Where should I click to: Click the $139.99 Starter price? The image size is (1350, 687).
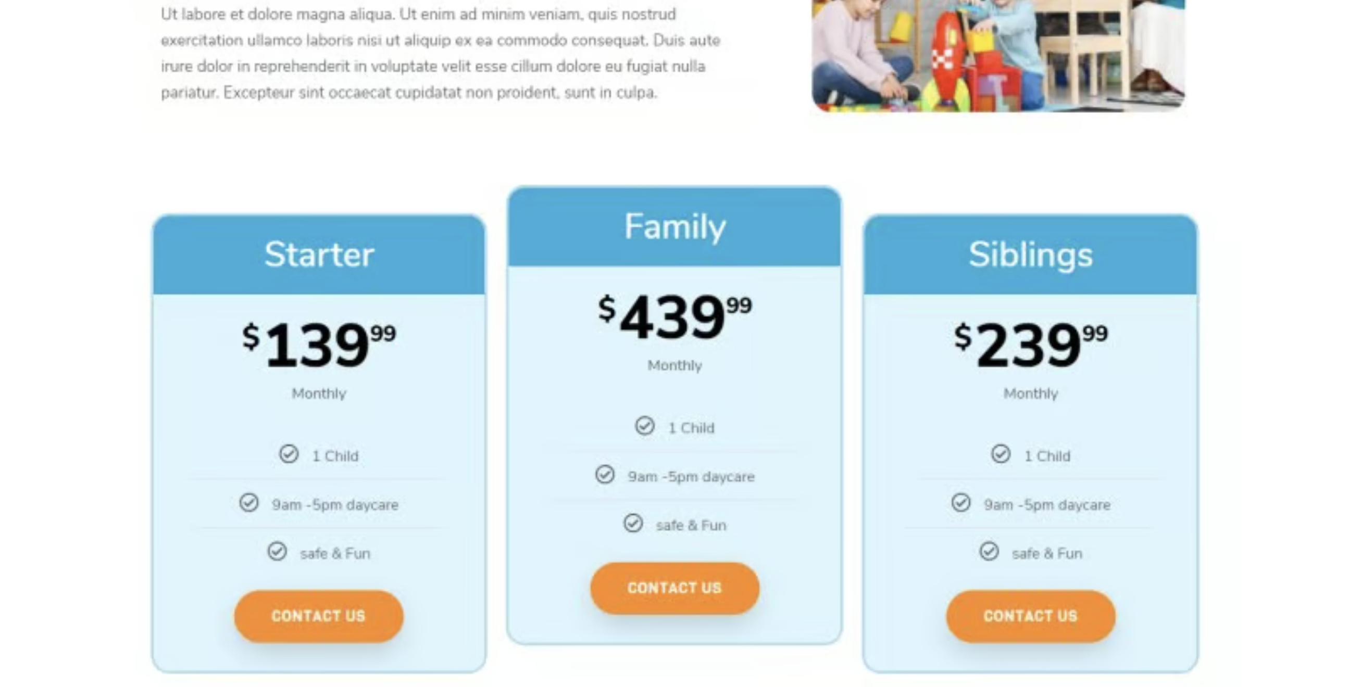[319, 345]
